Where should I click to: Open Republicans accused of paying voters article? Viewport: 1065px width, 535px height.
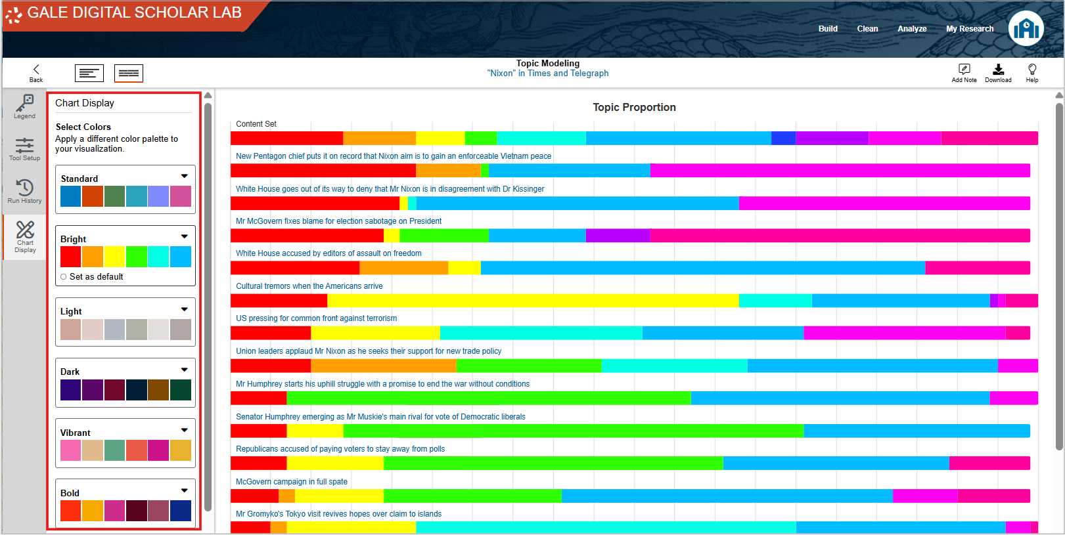pyautogui.click(x=340, y=449)
